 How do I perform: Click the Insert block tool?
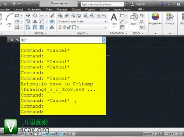[x=134, y=19]
